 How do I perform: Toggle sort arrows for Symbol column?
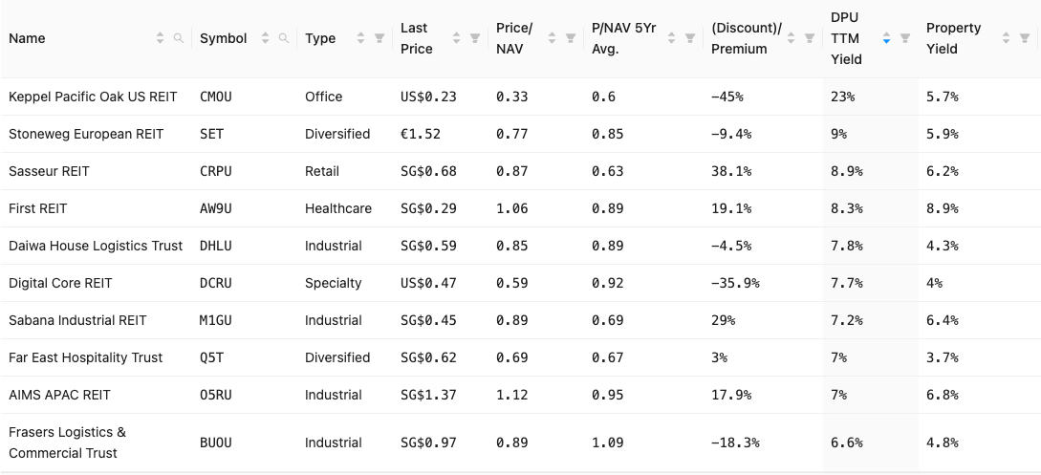pos(265,38)
